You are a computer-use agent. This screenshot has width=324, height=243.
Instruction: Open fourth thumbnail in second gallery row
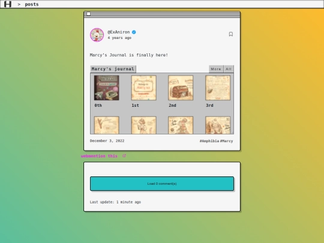[x=218, y=125]
